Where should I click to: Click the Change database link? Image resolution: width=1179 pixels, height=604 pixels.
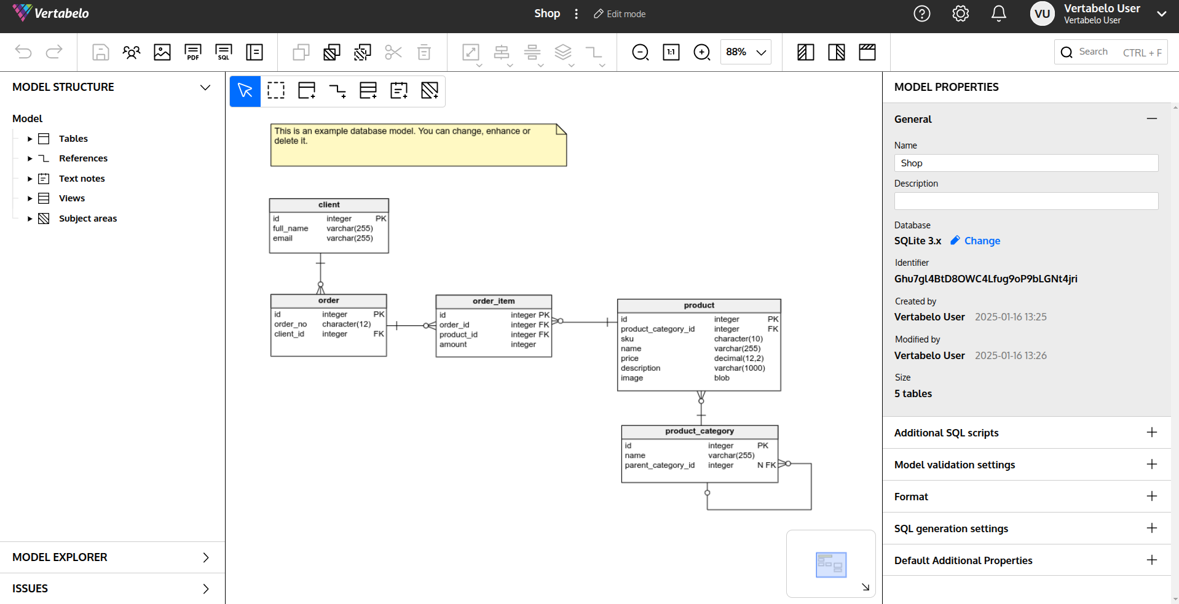[x=982, y=241]
